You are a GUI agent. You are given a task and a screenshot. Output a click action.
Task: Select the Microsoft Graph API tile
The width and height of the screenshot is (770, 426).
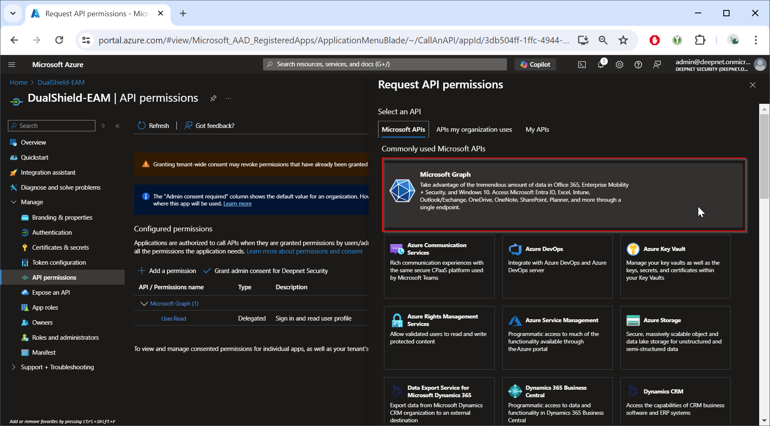coord(564,195)
